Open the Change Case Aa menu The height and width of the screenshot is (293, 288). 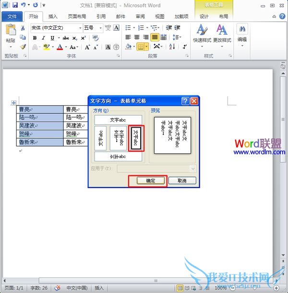tap(74, 47)
